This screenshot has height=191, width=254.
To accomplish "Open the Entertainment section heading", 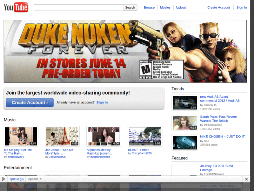I will coord(18,168).
